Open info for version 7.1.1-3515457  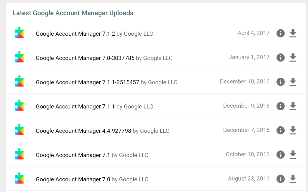[281, 82]
